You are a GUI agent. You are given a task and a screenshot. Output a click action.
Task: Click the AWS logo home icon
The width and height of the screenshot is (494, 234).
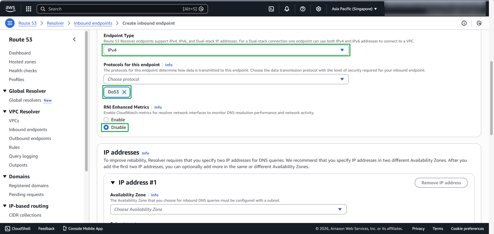[10, 9]
